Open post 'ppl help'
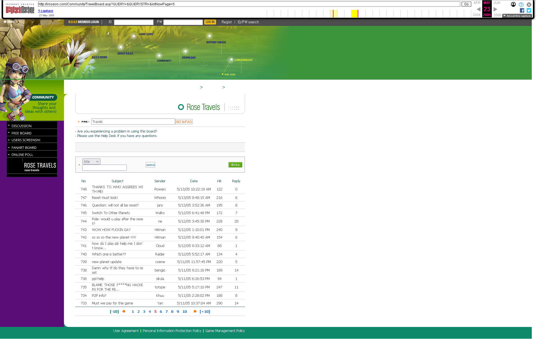The height and width of the screenshot is (341, 536). [98, 279]
